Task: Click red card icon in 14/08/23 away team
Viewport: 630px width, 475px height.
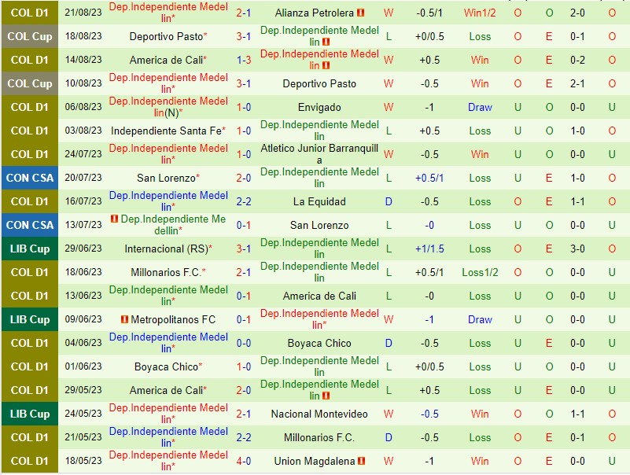Action: [326, 65]
